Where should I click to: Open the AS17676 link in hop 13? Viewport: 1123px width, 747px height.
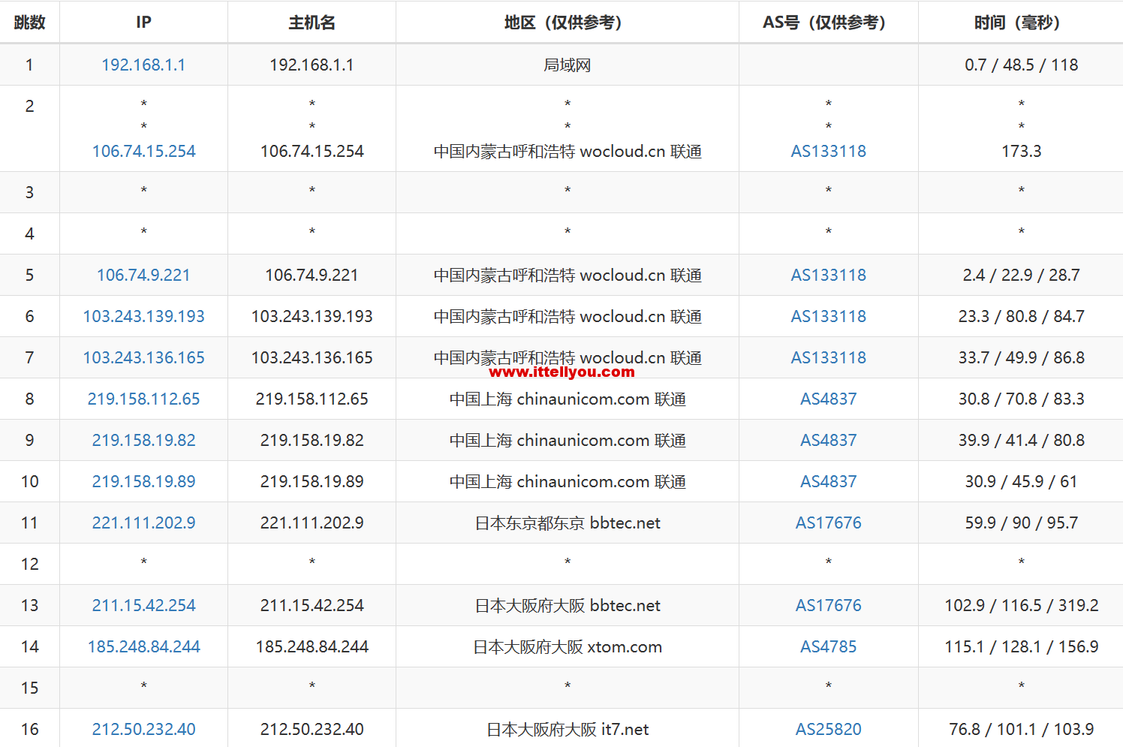[x=828, y=606]
